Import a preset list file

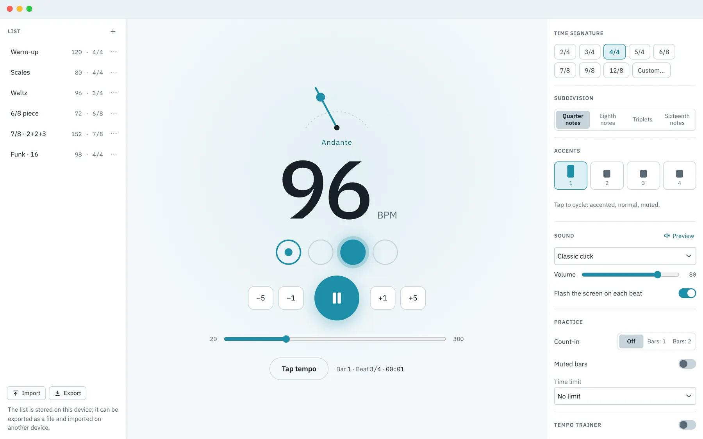point(27,393)
